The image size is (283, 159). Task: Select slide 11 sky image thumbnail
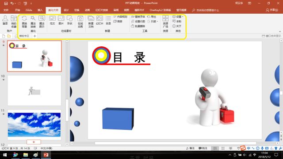pos(34,125)
